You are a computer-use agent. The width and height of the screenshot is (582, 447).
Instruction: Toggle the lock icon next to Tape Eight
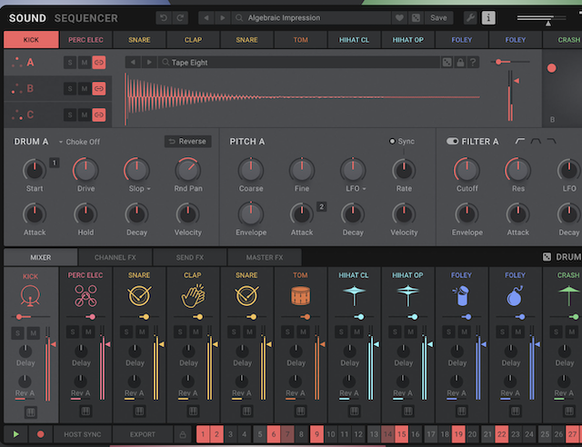click(460, 63)
